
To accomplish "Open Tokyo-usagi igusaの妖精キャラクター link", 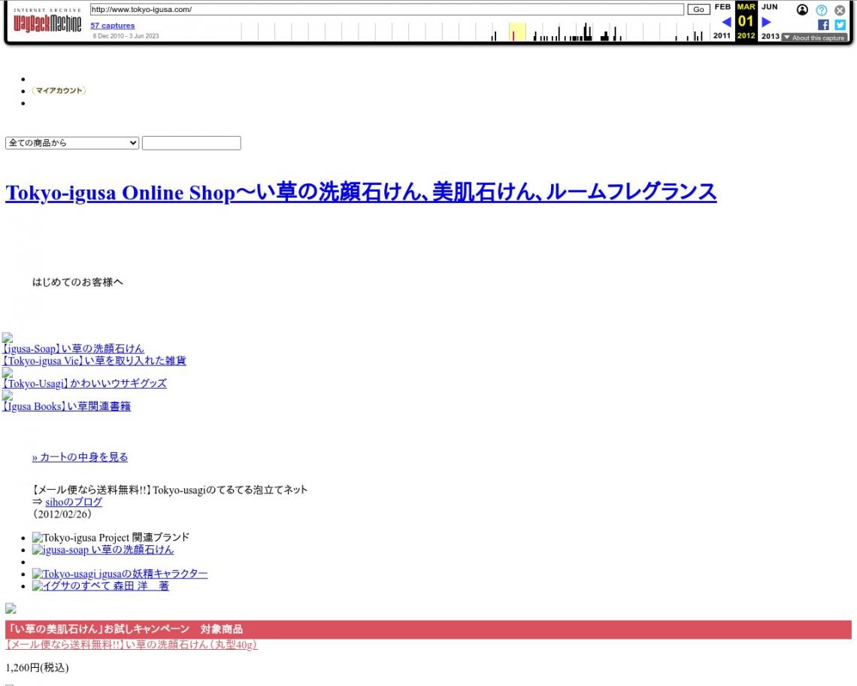I will [120, 574].
